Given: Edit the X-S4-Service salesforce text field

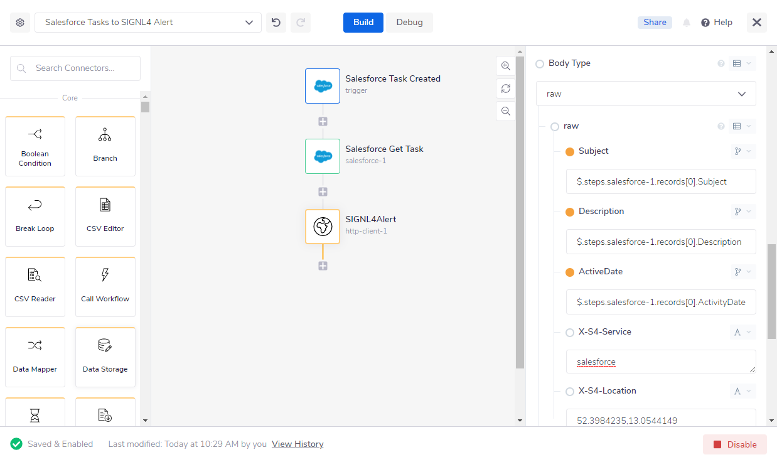Looking at the screenshot, I should [x=661, y=362].
